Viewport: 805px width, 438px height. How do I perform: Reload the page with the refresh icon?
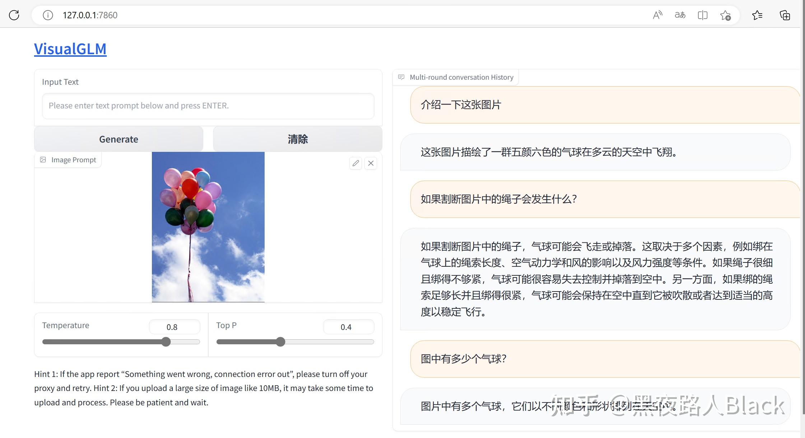click(x=14, y=15)
